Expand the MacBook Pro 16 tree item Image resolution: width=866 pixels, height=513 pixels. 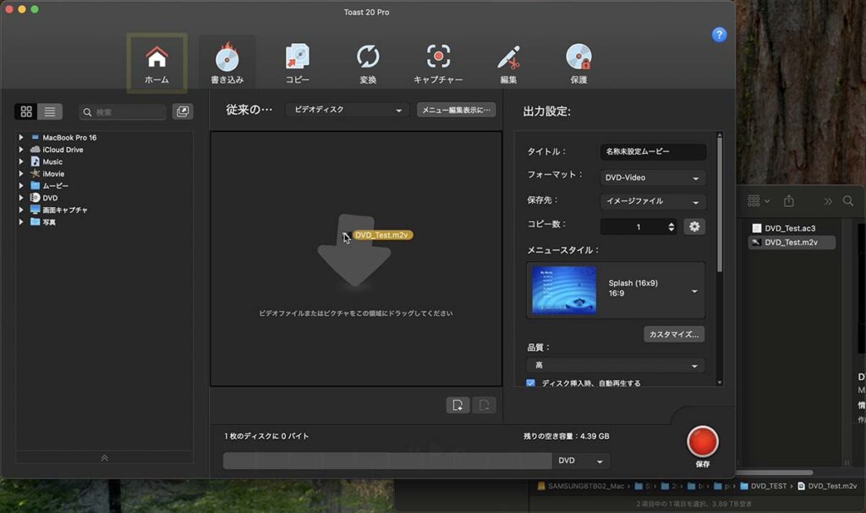21,137
